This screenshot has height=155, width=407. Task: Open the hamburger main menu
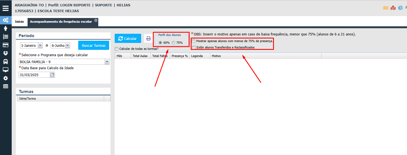click(x=6, y=8)
